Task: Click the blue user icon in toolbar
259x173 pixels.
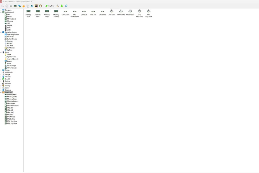Action: click(x=32, y=6)
